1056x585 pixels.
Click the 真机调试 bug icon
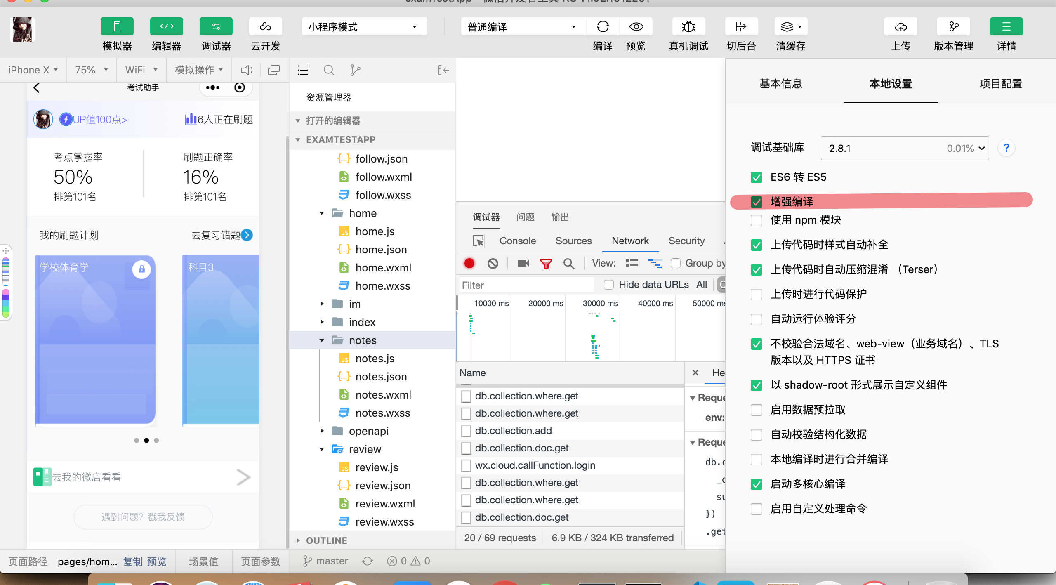coord(688,27)
